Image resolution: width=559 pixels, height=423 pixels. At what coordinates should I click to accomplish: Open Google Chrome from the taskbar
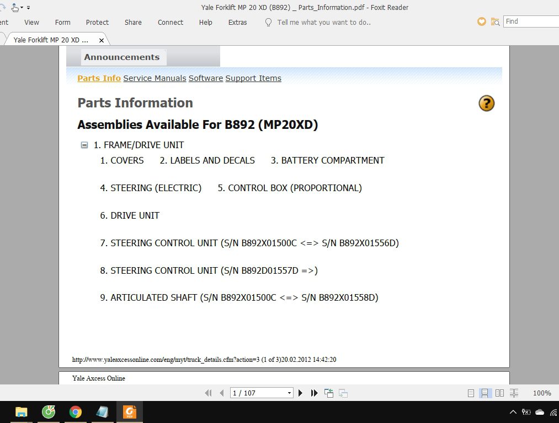pos(75,412)
